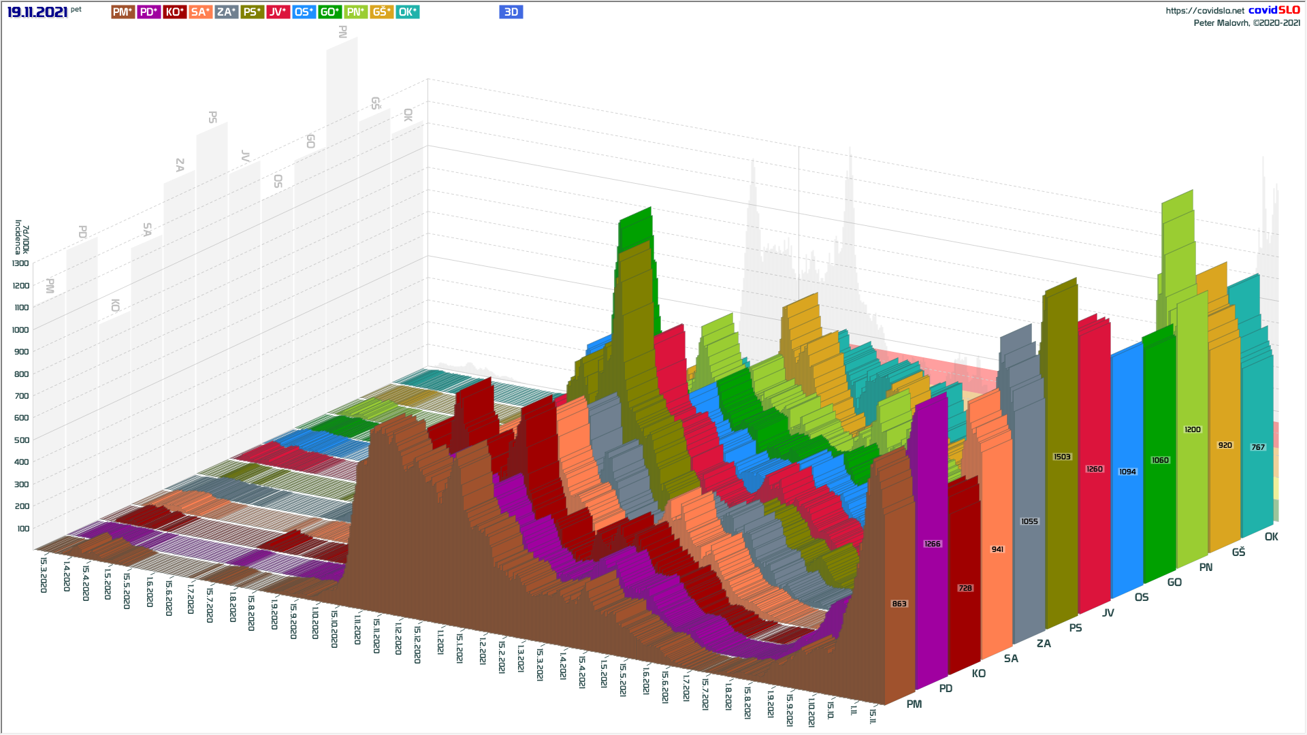Toggle the PD region button
This screenshot has height=735, width=1307.
(x=148, y=12)
